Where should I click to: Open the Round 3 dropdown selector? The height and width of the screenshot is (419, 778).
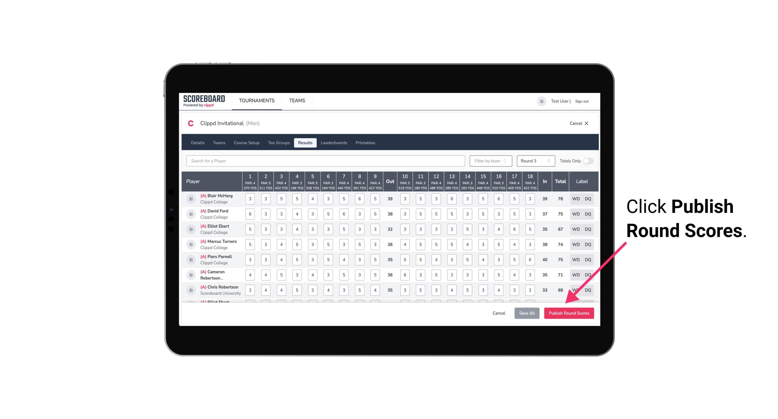pyautogui.click(x=535, y=161)
